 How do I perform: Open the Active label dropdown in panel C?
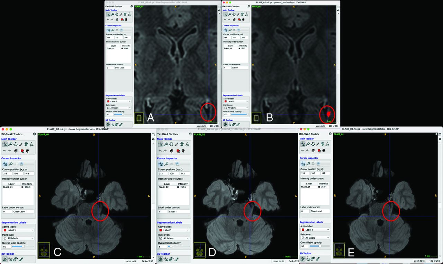[x=18, y=230]
